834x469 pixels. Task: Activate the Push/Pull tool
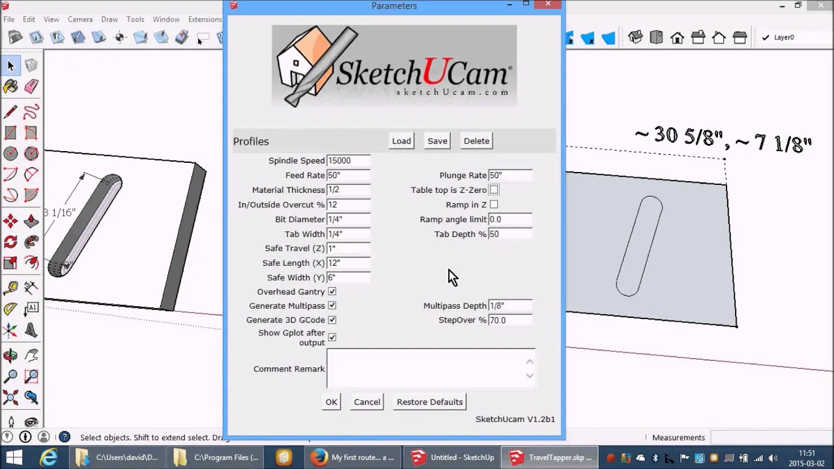click(31, 221)
